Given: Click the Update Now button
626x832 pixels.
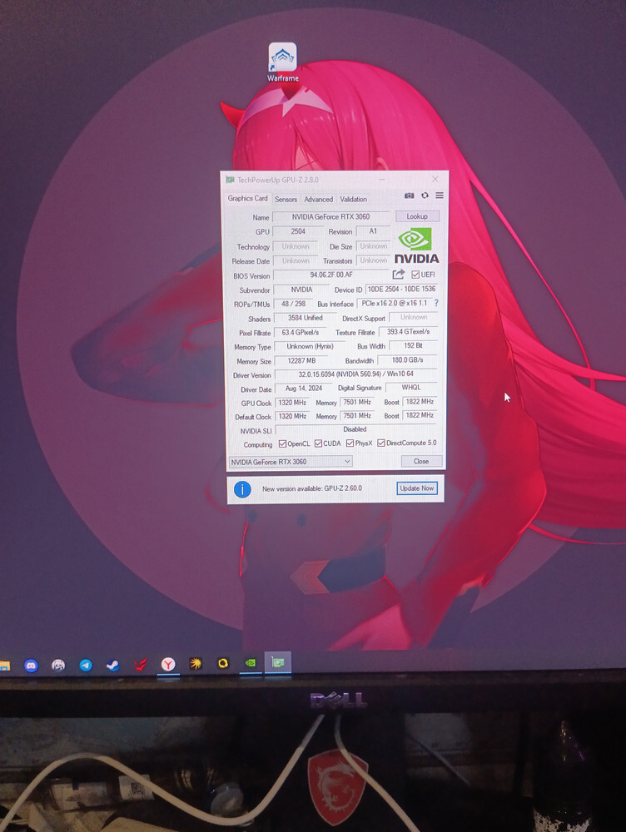Looking at the screenshot, I should click(x=416, y=488).
